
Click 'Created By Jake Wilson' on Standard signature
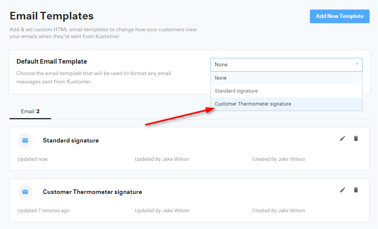278,159
